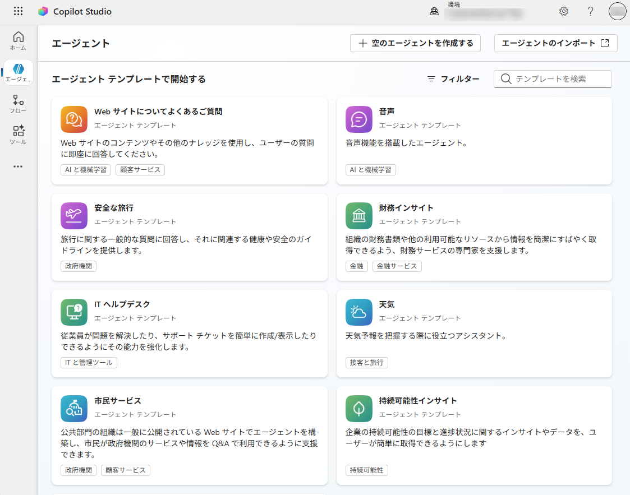
Task: Click the 接客と旅行 tag
Action: coord(366,363)
